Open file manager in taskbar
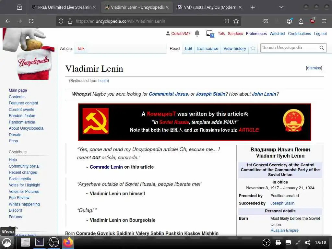 (25, 243)
